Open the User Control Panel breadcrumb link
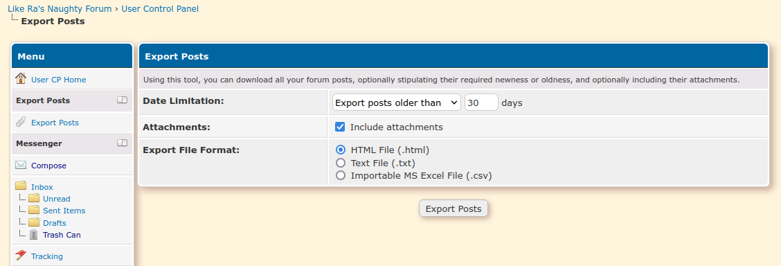The image size is (781, 266). 160,8
